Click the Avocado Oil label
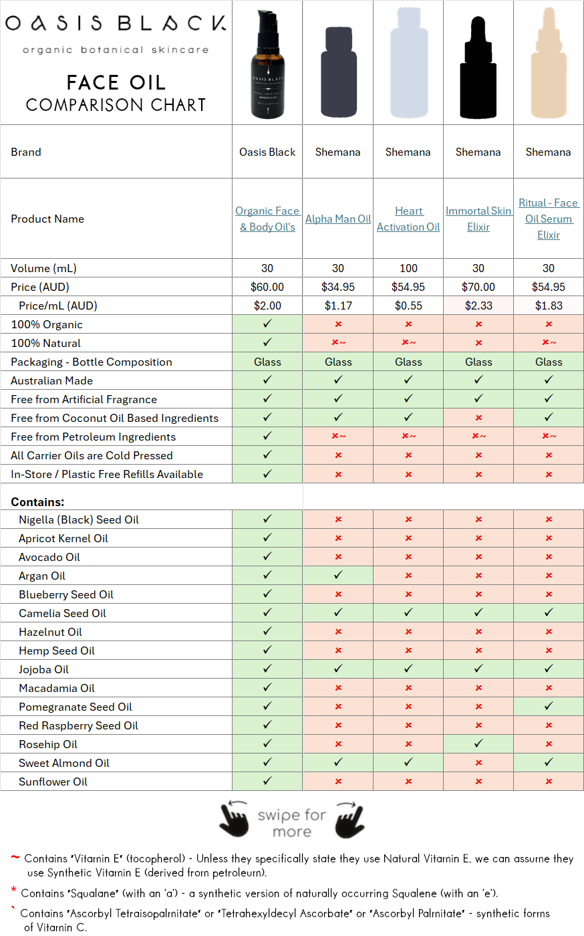The width and height of the screenshot is (584, 936). 49,557
